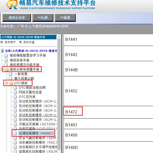Open the 当前:上汽荣威-i6-2016-2018 root node
153x153 pixels.
click(31, 51)
